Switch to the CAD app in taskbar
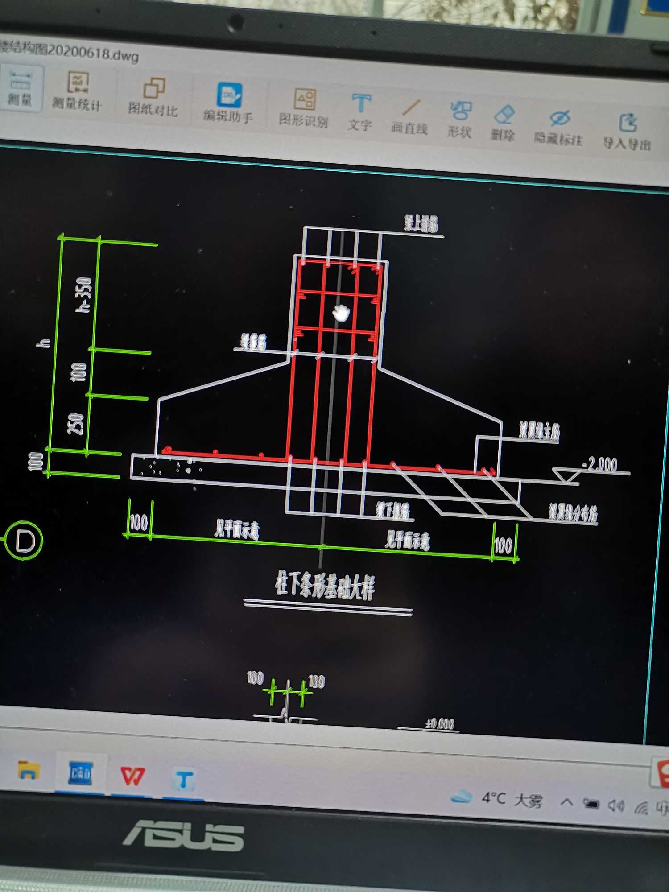This screenshot has width=669, height=892. 80,774
